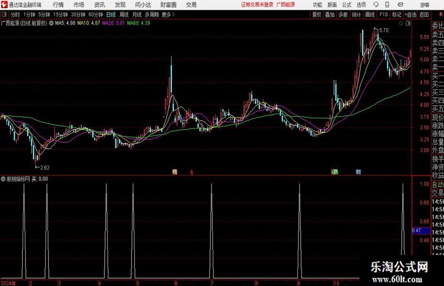Image resolution: width=444 pixels, height=286 pixels.
Task: Click the 证券交易未登录 login link
Action: coord(257,5)
